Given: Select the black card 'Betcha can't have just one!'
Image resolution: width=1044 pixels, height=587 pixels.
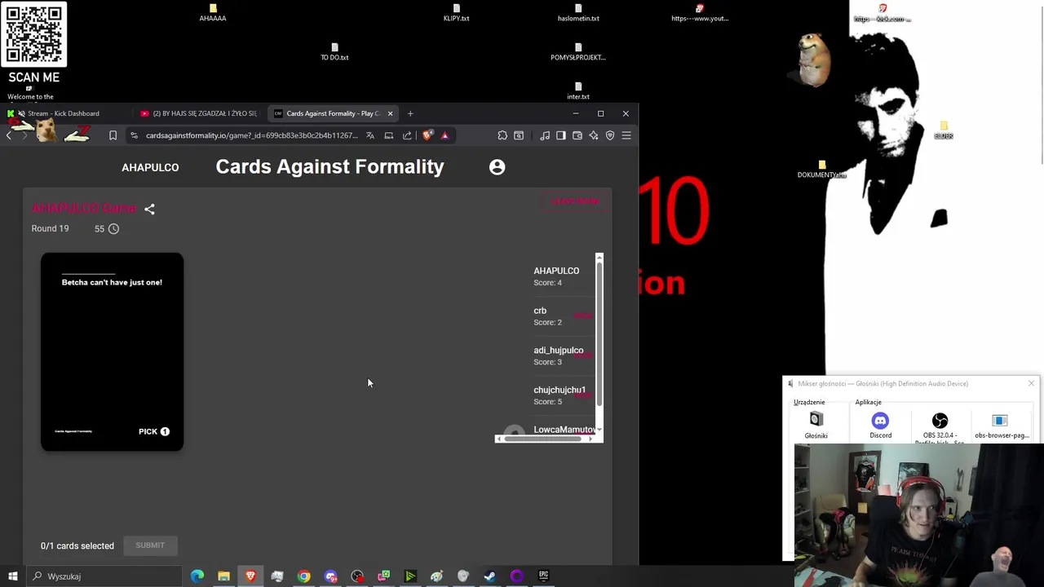Looking at the screenshot, I should (112, 352).
